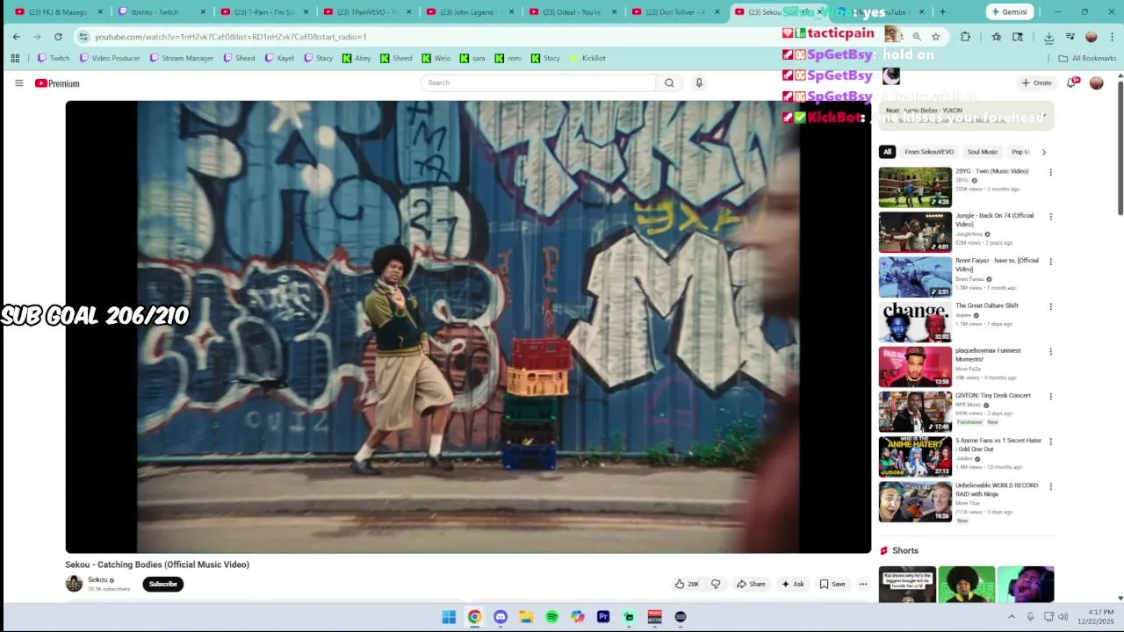Open the Windows Start menu
1124x632 pixels.
(x=449, y=617)
